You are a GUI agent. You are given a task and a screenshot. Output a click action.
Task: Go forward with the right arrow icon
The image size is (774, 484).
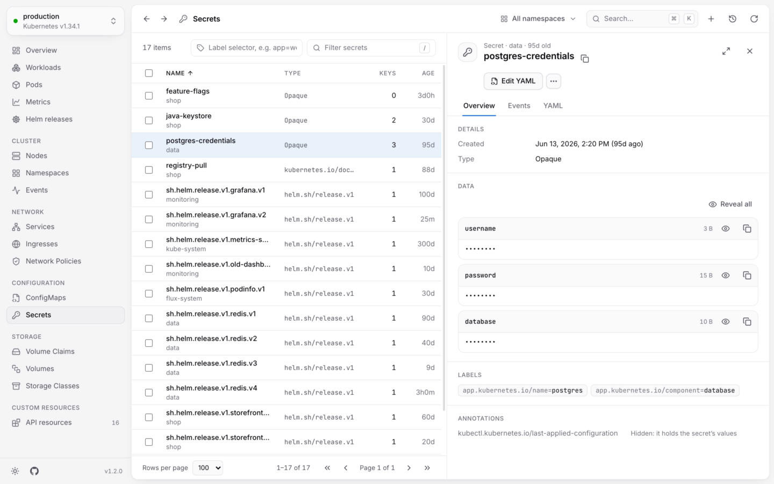164,19
